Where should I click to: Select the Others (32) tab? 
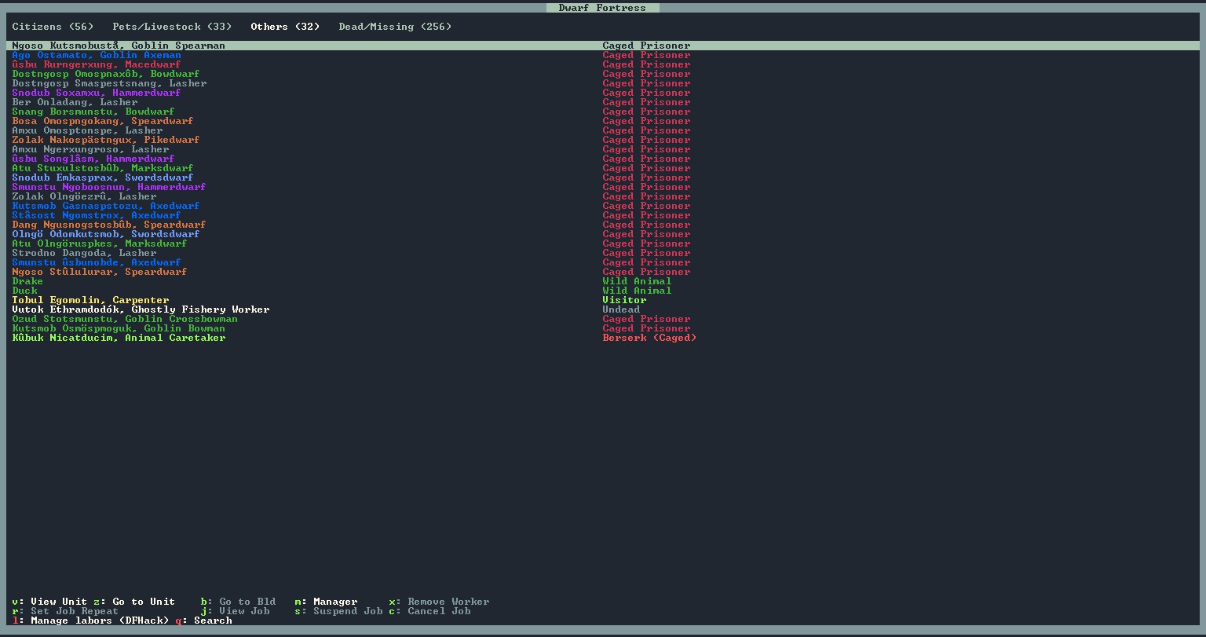(285, 27)
